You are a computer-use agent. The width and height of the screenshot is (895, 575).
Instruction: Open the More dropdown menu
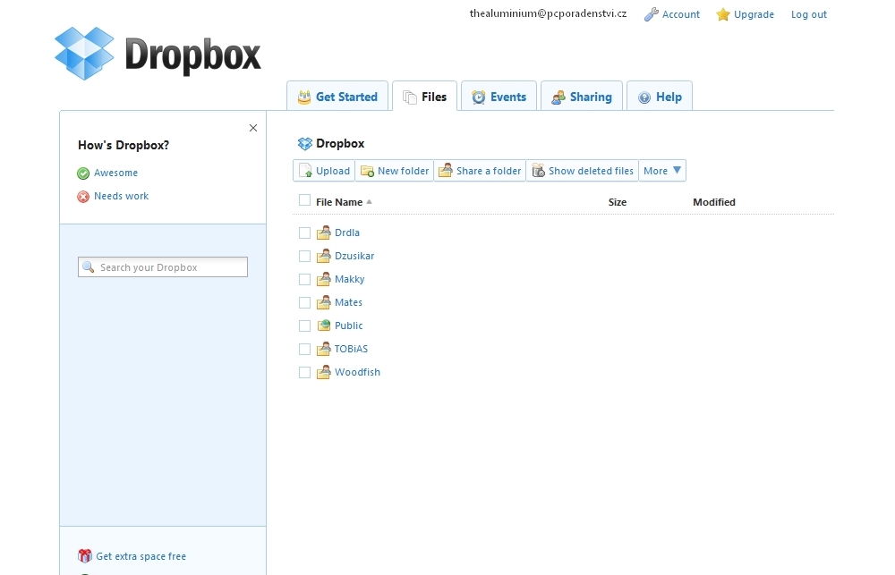[662, 171]
